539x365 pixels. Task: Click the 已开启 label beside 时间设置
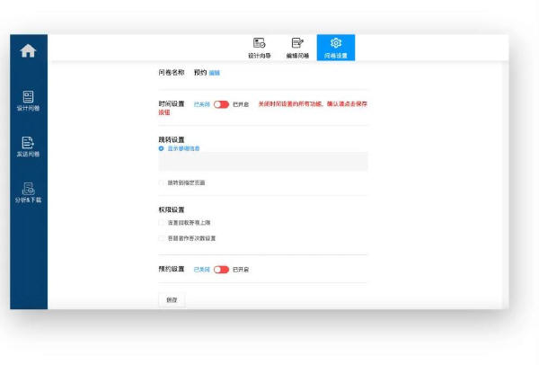pos(241,104)
